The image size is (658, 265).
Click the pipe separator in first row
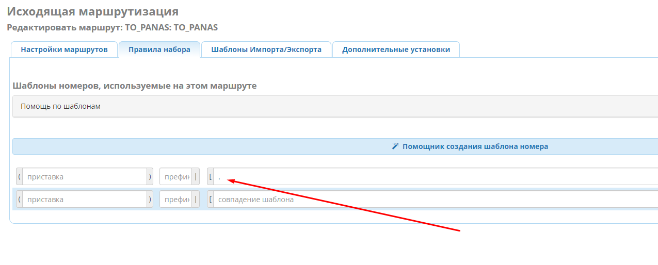(196, 177)
